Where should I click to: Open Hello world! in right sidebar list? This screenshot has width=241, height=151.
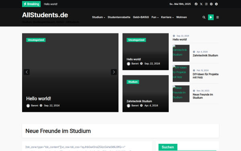click(x=180, y=39)
